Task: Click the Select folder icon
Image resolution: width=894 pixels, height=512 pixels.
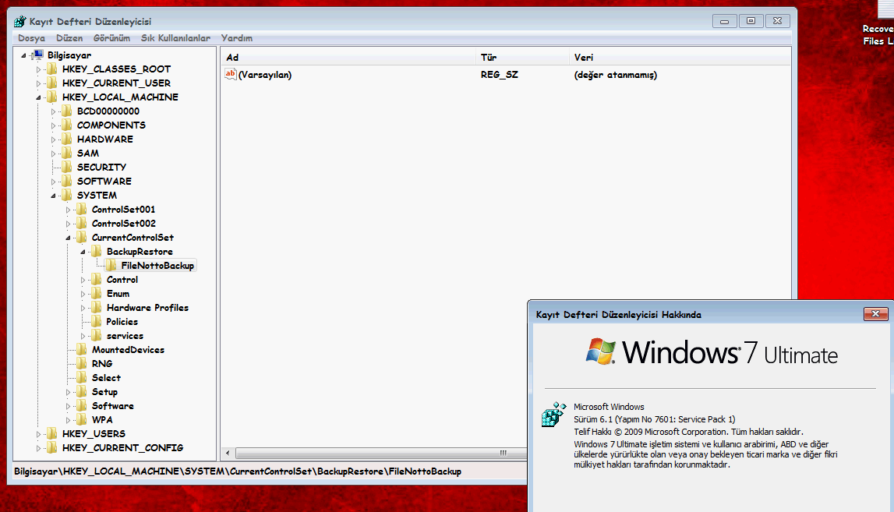Action: (x=82, y=377)
